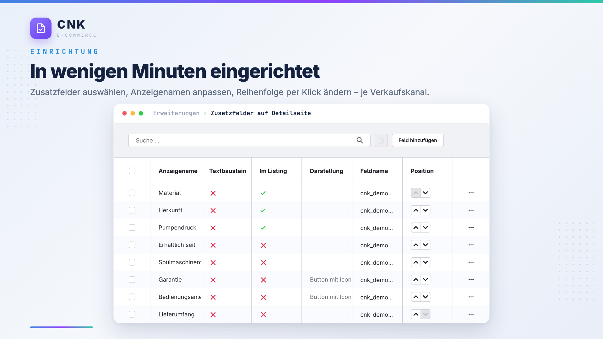
Task: Check the Pumpendruck row checkbox
Action: [132, 227]
